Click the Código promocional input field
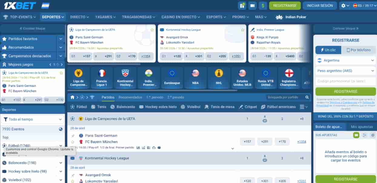 tap(345, 81)
